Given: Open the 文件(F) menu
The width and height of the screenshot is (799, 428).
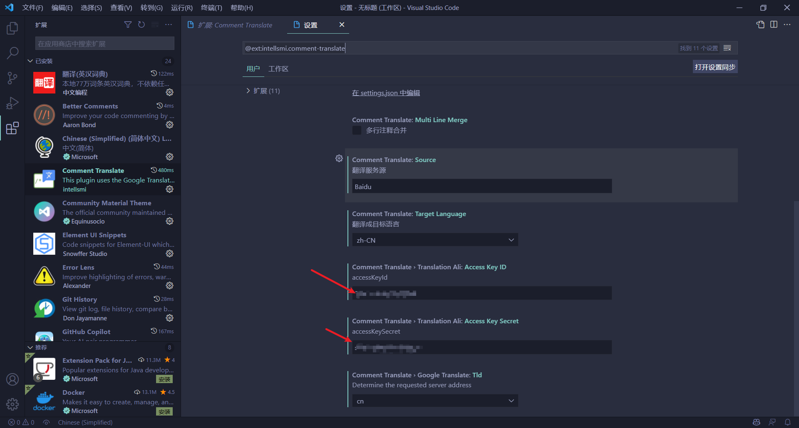Looking at the screenshot, I should point(32,8).
